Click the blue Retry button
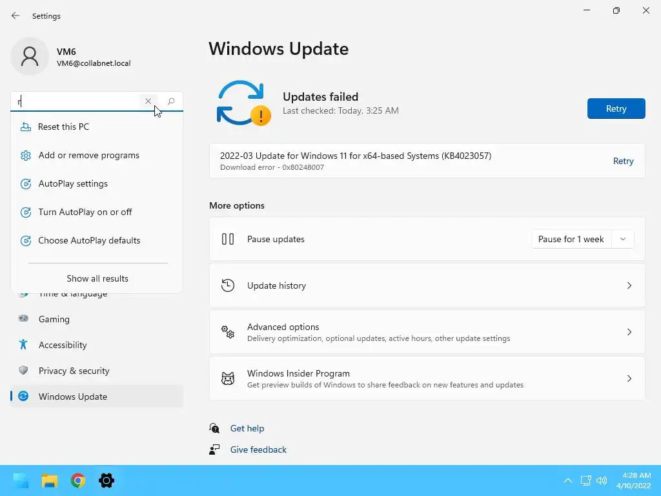The image size is (661, 496). click(x=616, y=108)
